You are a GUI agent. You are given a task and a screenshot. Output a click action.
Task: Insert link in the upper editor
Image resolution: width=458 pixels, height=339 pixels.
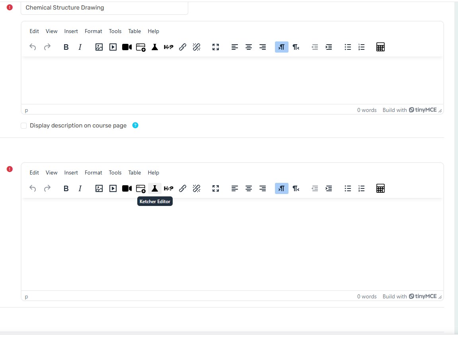click(183, 47)
